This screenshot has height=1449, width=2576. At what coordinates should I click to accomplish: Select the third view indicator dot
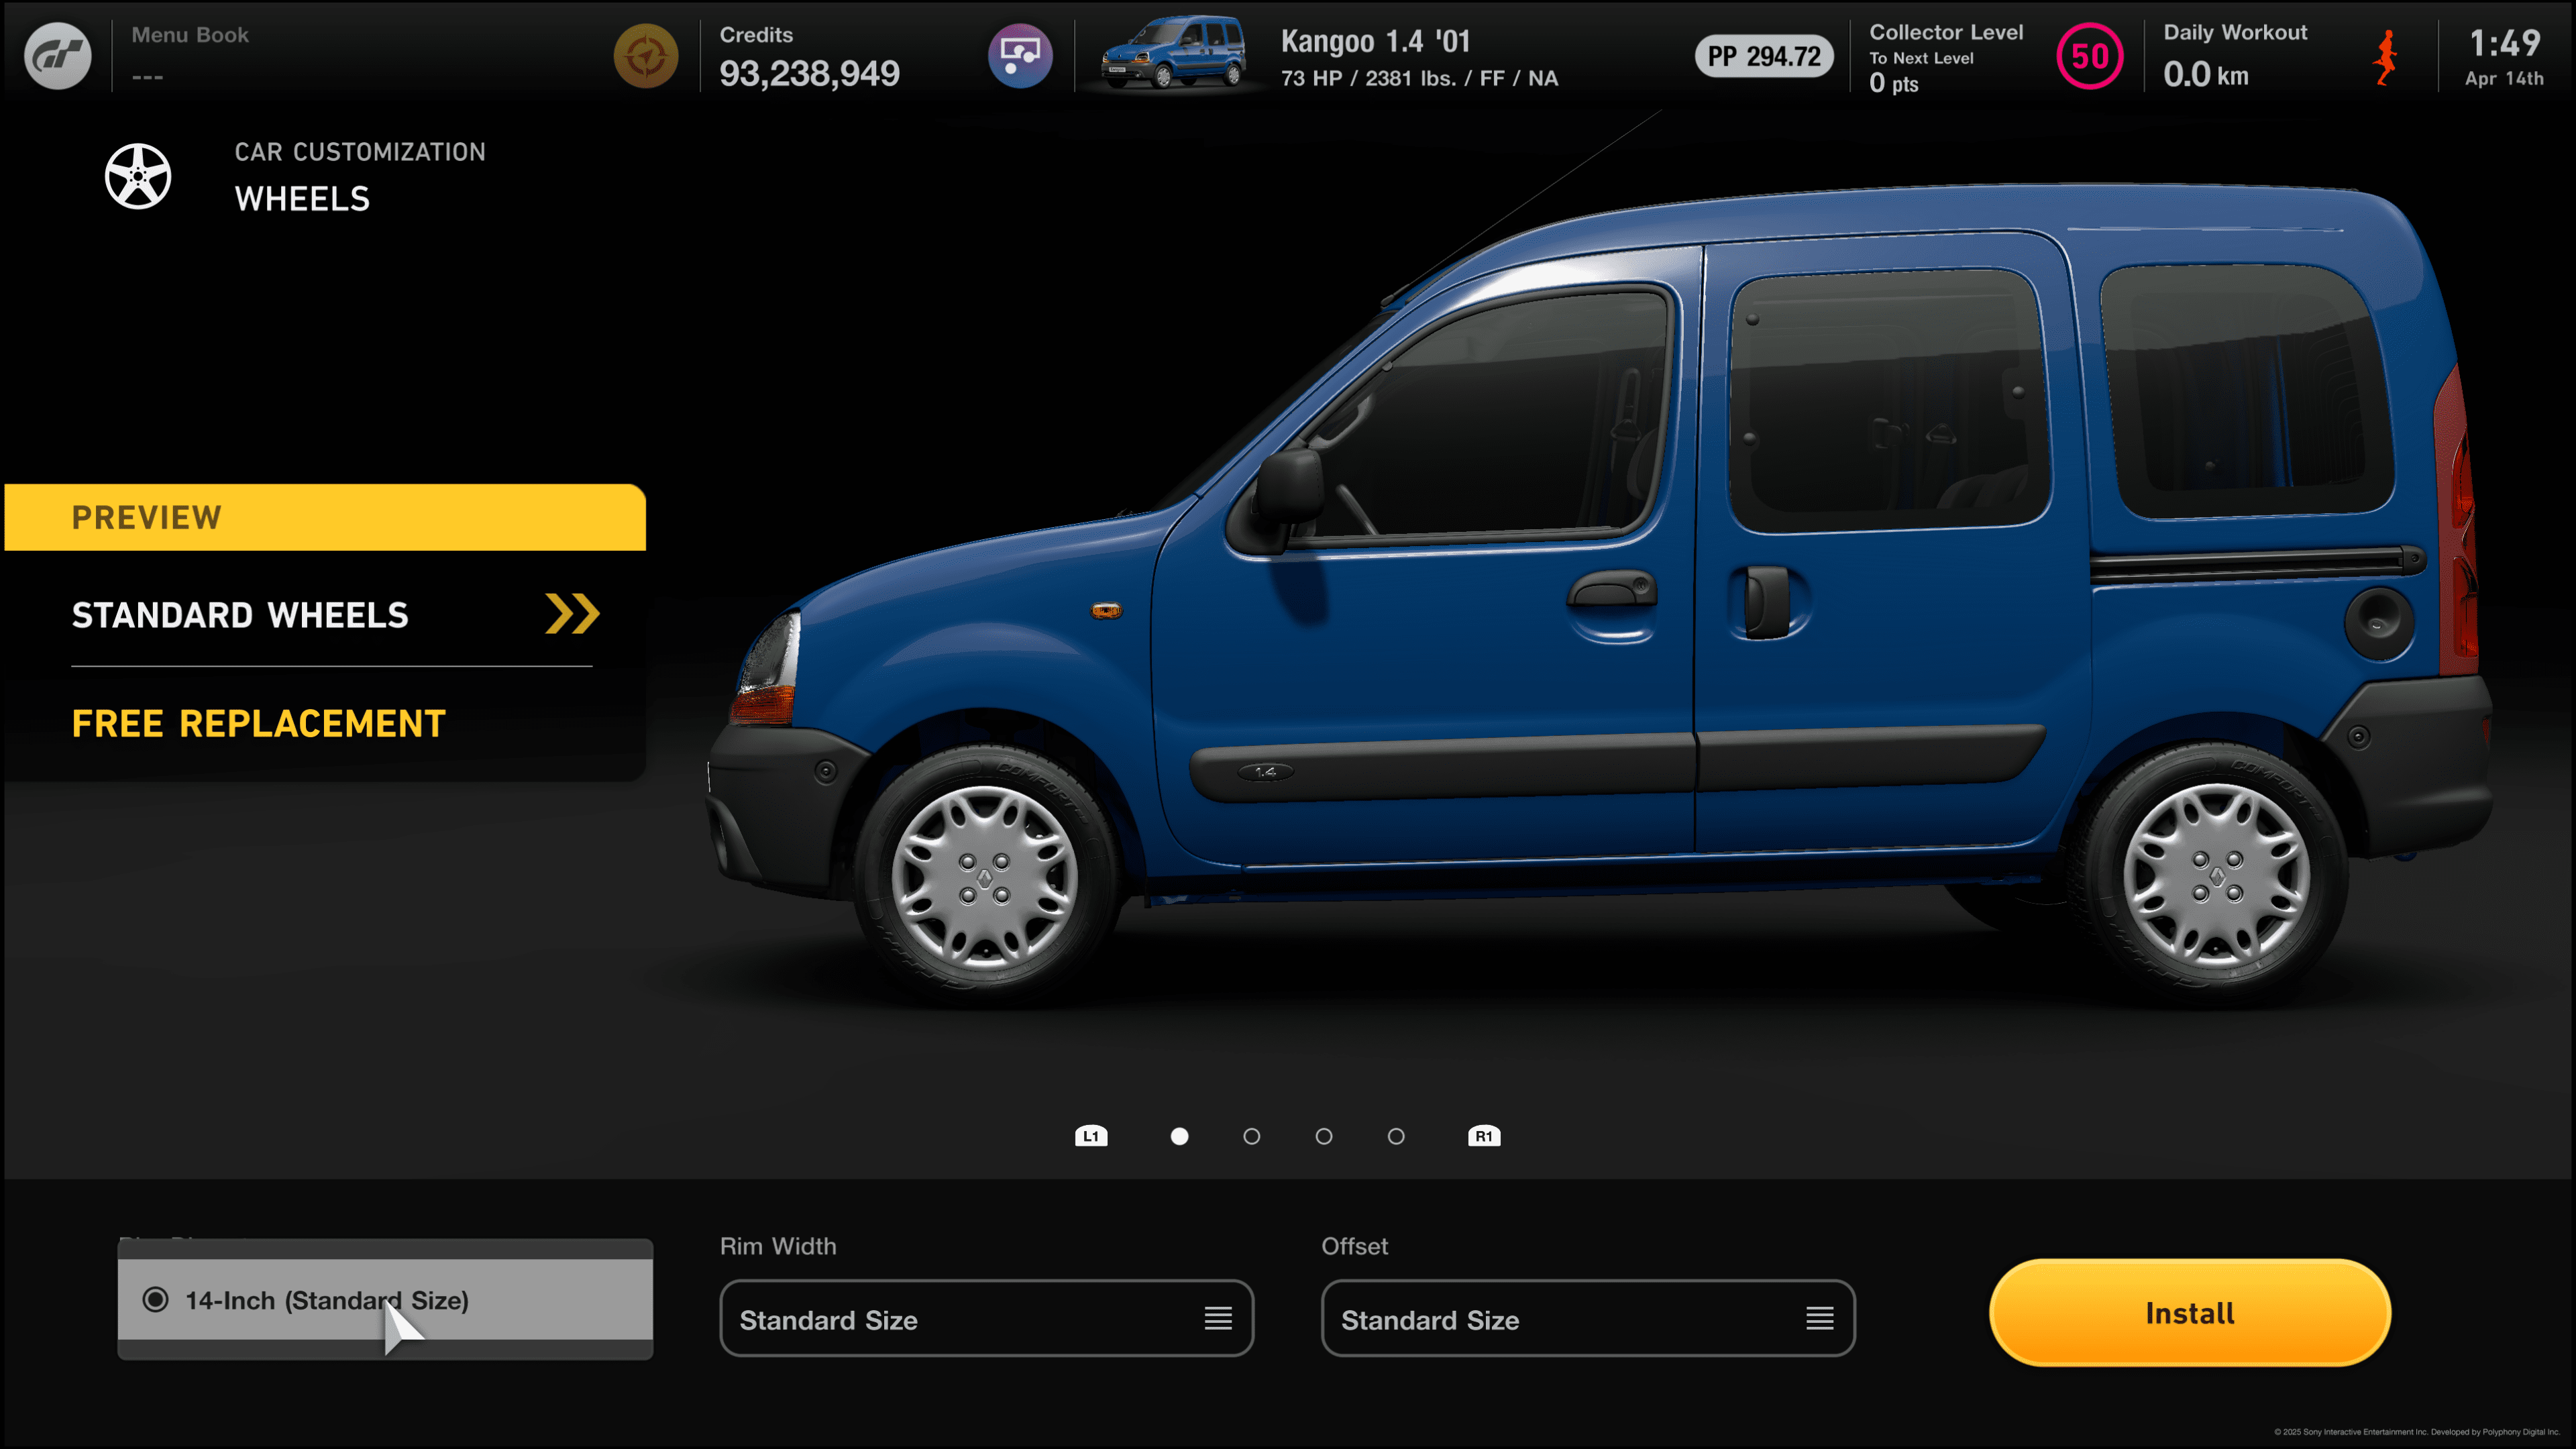(x=1324, y=1136)
